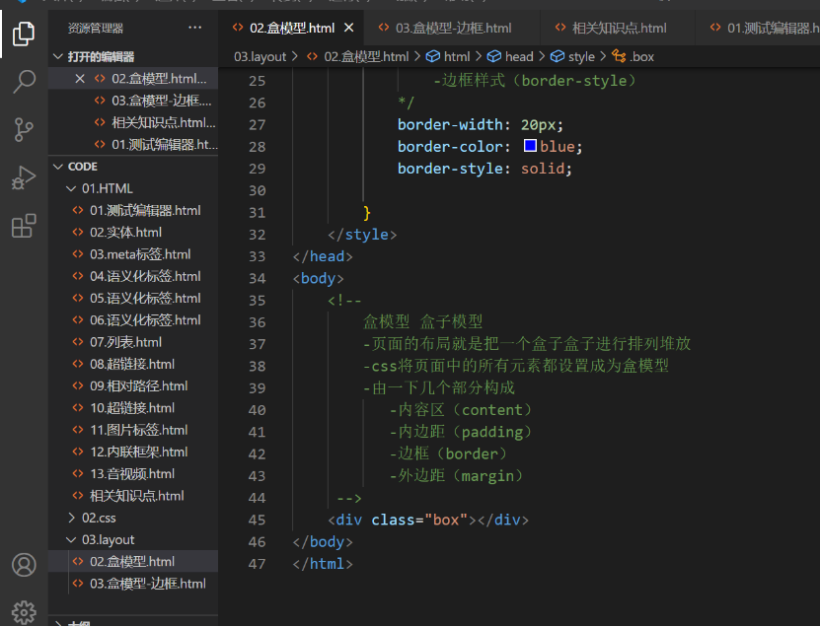This screenshot has width=820, height=627.
Task: Click the 03.layout breadcrumb
Action: [x=260, y=56]
